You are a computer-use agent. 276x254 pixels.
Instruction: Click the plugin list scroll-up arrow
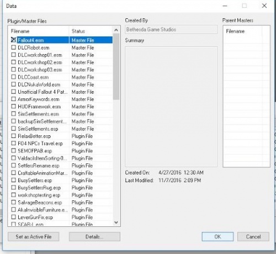(116, 30)
